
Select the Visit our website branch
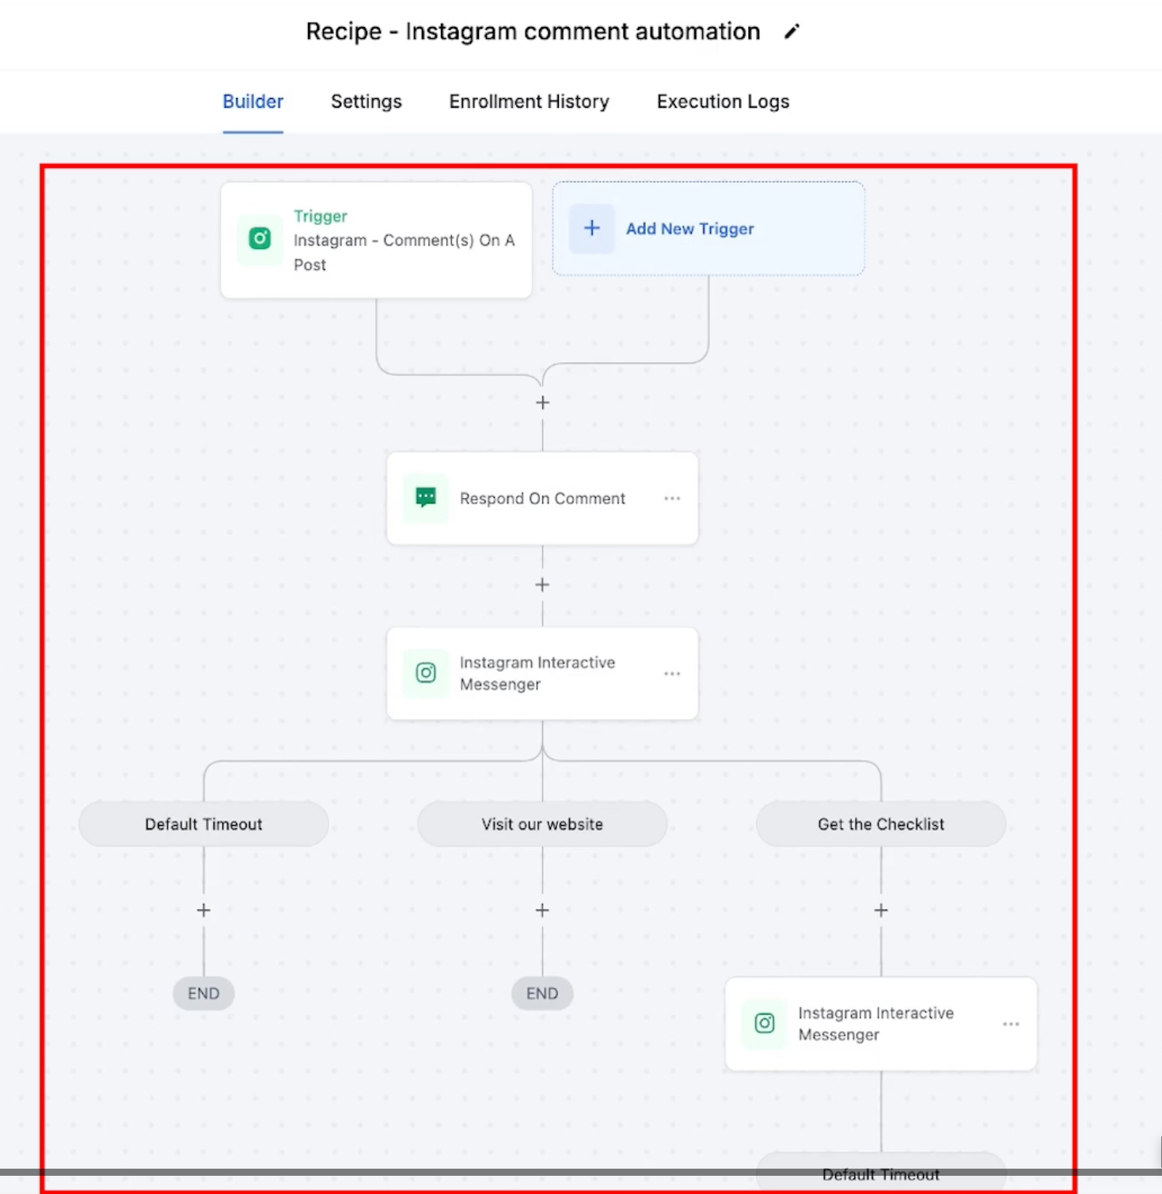pos(542,824)
